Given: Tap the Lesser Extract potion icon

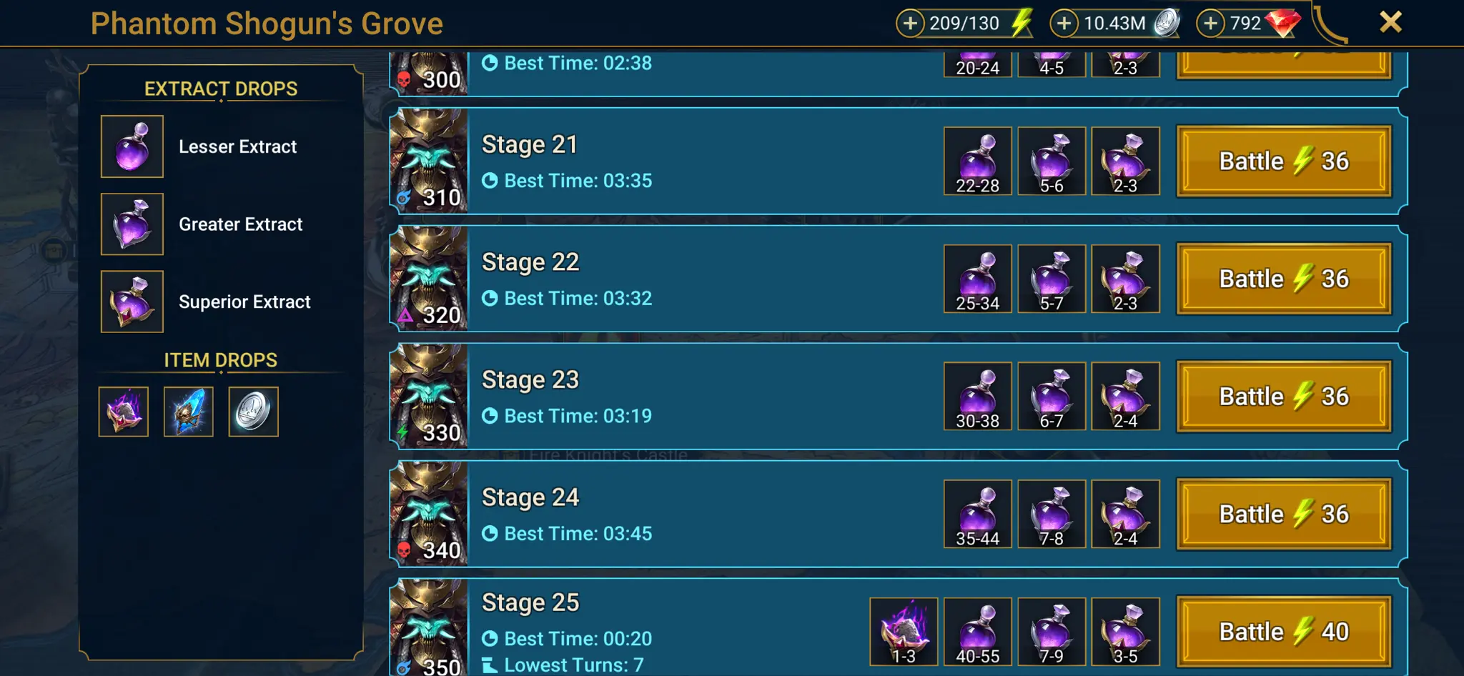Looking at the screenshot, I should (x=132, y=146).
